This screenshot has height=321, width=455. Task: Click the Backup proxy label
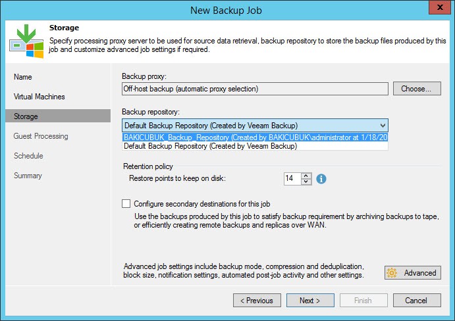pyautogui.click(x=144, y=76)
